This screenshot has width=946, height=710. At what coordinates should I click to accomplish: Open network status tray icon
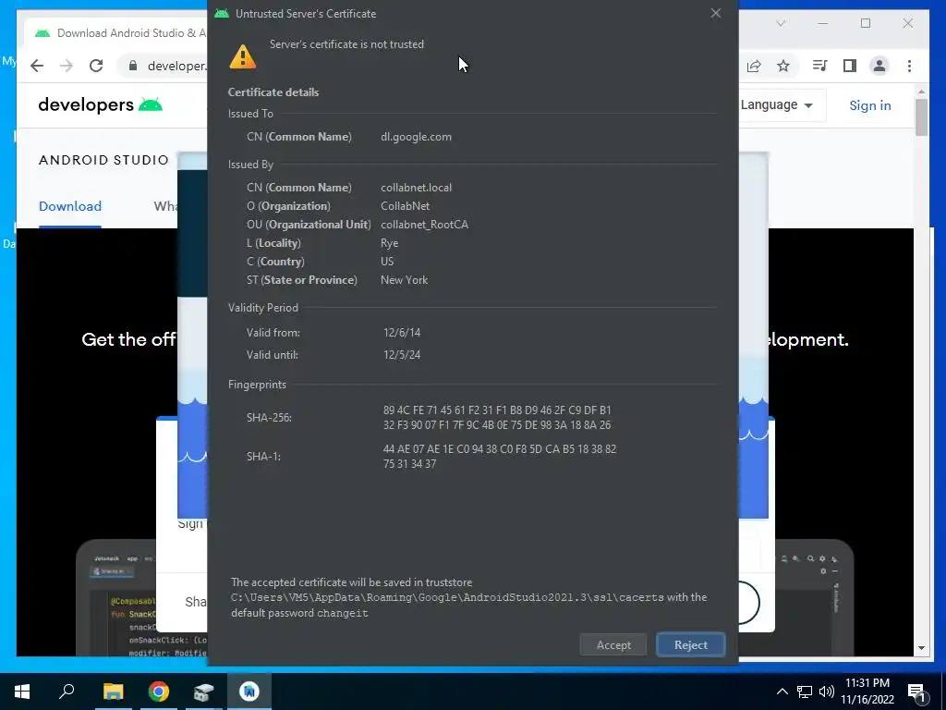pos(805,692)
